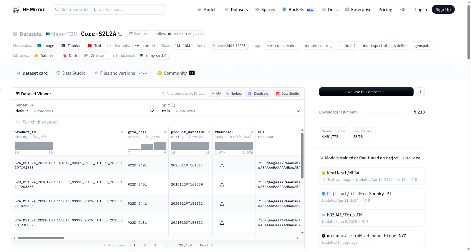Jump to last page 22,459
The height and width of the screenshot is (252, 471).
pyautogui.click(x=185, y=245)
